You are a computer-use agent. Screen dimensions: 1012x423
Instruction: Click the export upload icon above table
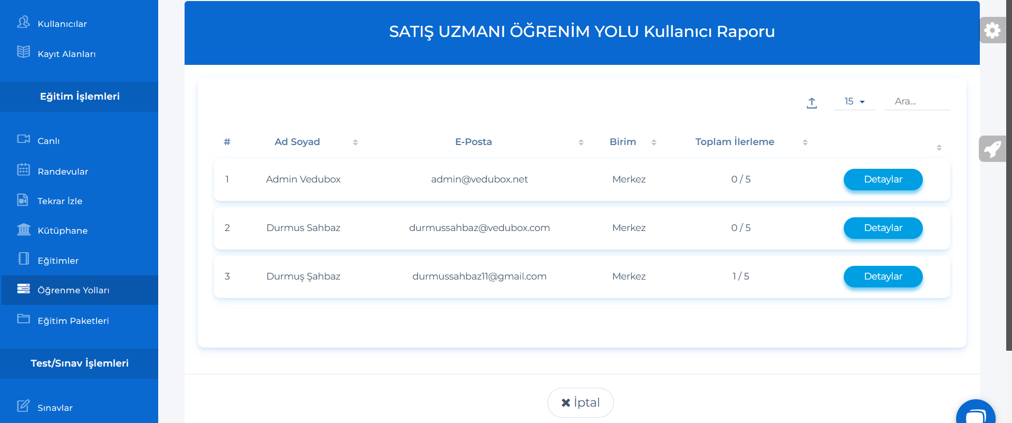point(812,103)
